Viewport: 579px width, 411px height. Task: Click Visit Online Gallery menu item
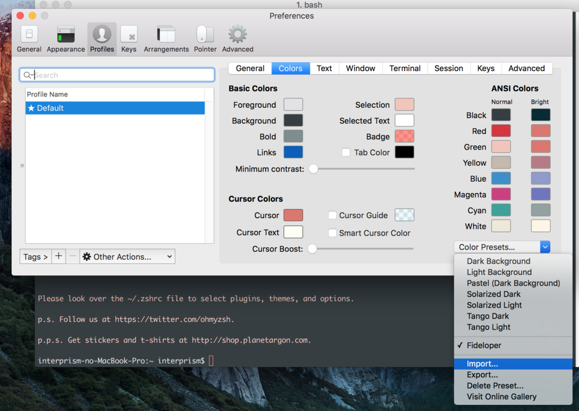click(513, 397)
